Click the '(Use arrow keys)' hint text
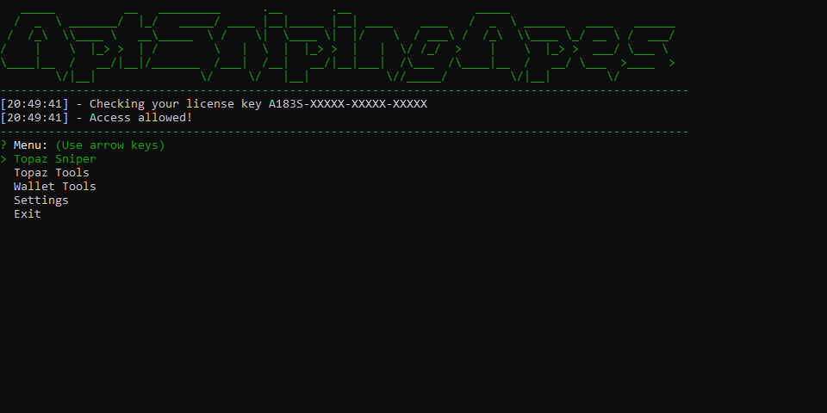 coord(110,145)
